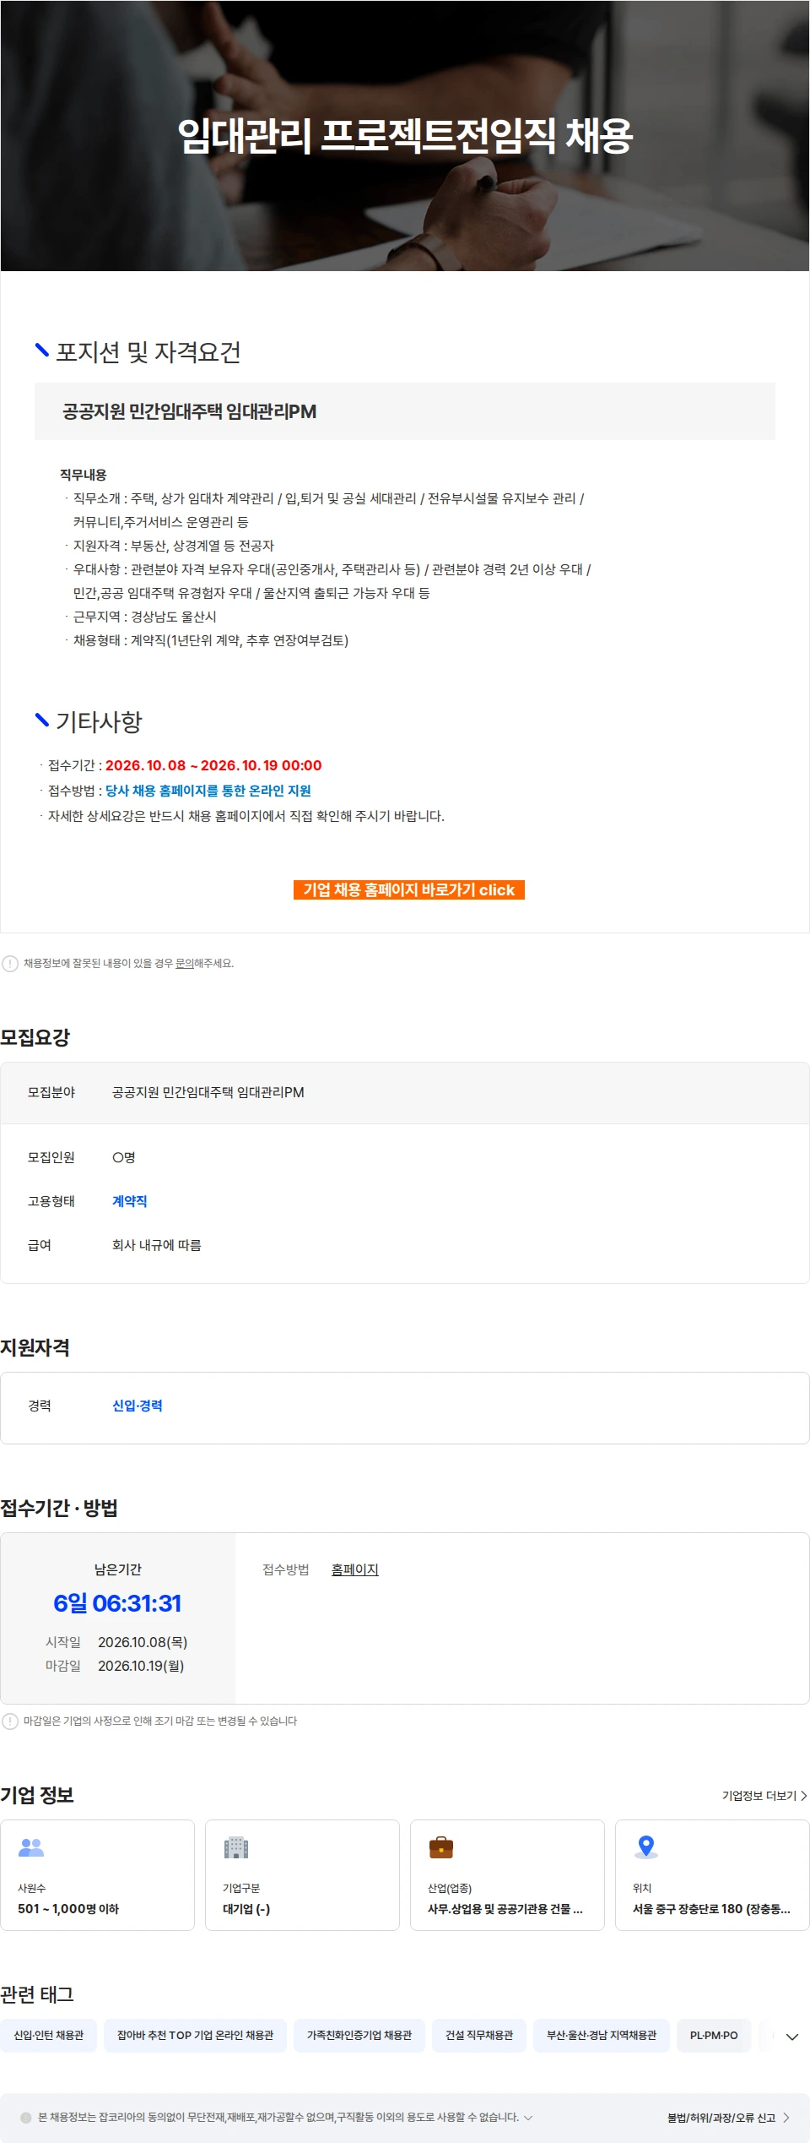Click the gray dot icon before copyright notice
810x2143 pixels.
[26, 2118]
